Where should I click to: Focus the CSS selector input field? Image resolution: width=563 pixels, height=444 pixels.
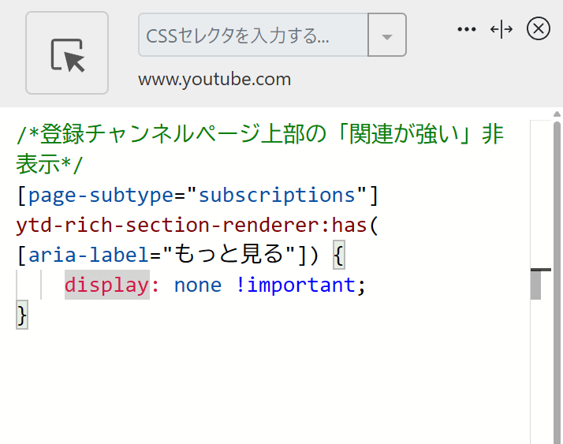point(252,35)
